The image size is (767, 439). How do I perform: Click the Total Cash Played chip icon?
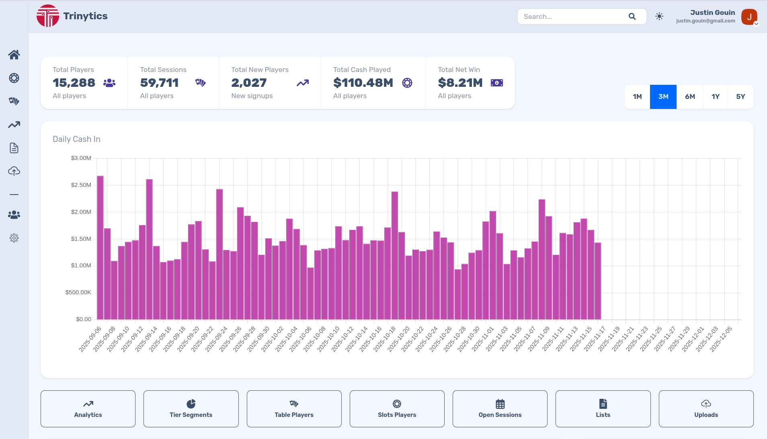point(407,83)
